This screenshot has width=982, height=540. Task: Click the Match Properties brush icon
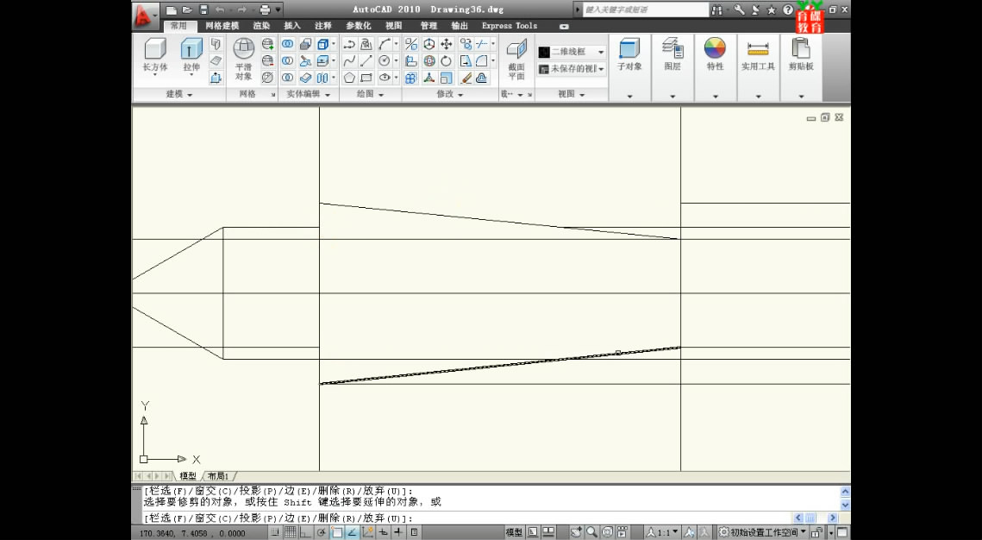[466, 78]
